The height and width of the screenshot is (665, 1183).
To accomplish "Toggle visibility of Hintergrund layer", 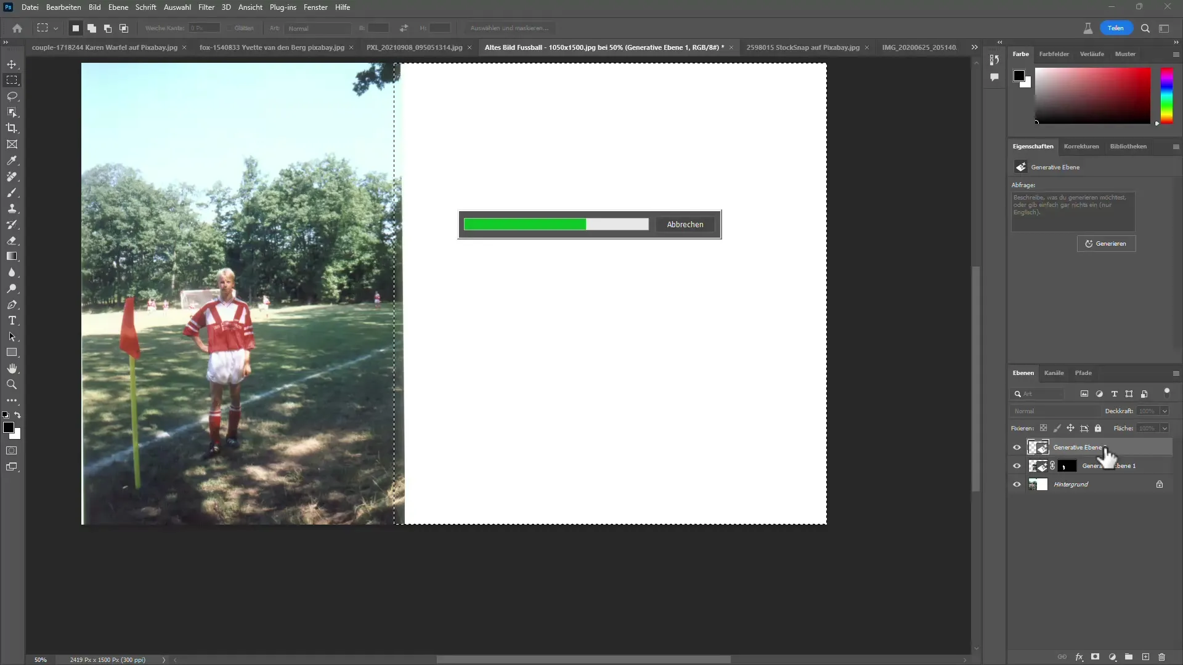I will click(1017, 484).
